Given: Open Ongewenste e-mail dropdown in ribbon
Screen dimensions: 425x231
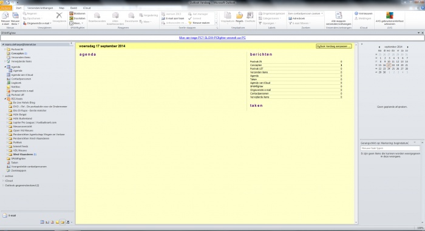Looking at the screenshot, I should (37, 23).
